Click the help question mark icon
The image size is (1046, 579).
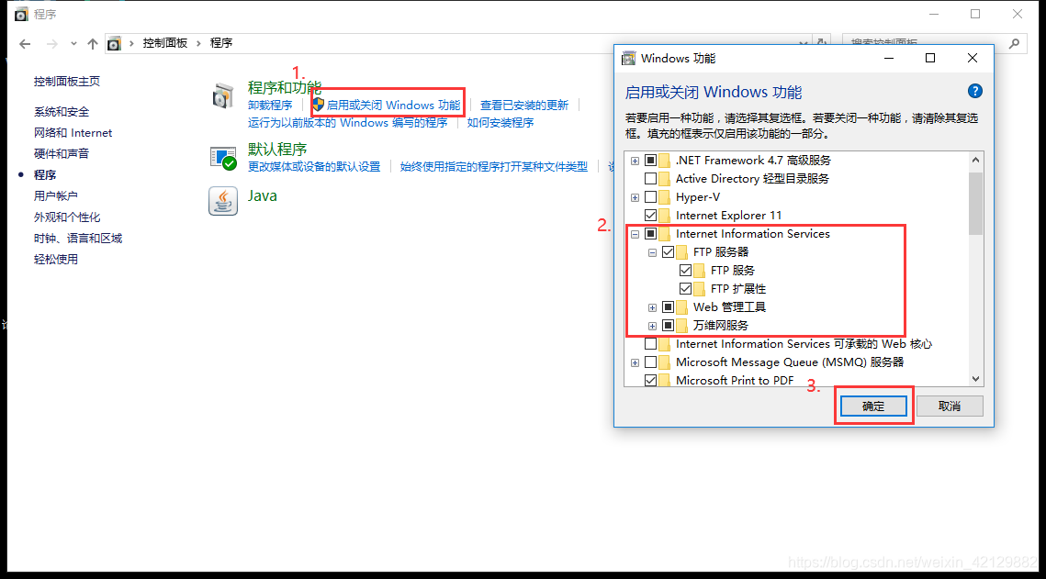(x=974, y=91)
